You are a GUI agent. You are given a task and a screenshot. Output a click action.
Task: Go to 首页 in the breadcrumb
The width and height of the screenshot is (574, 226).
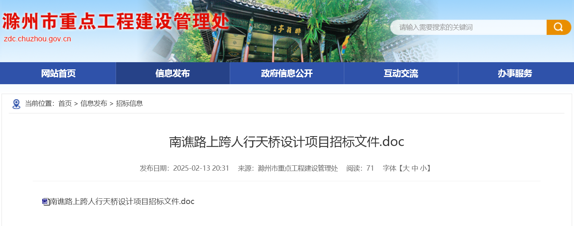coord(65,104)
